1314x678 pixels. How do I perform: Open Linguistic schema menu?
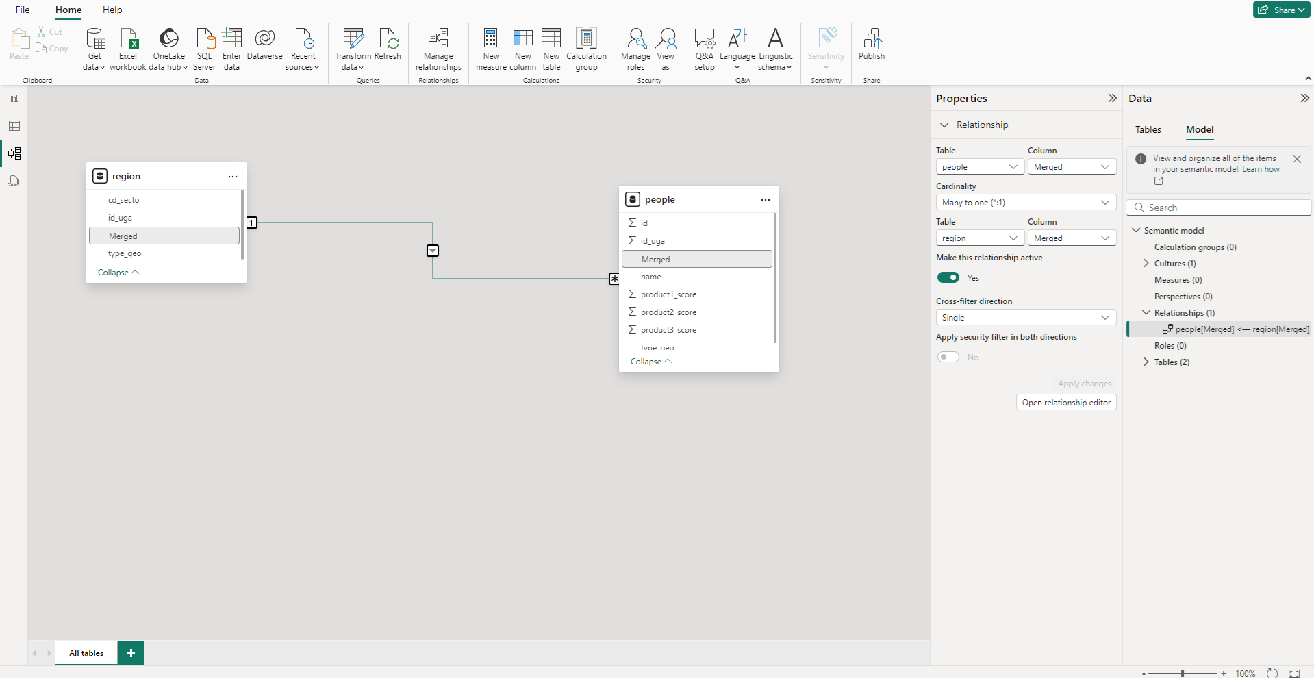coord(775,49)
